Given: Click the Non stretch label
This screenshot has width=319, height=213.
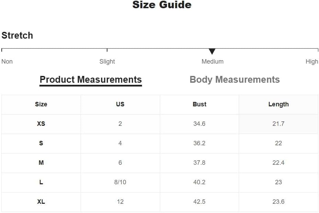Looking at the screenshot, I should pos(7,62).
